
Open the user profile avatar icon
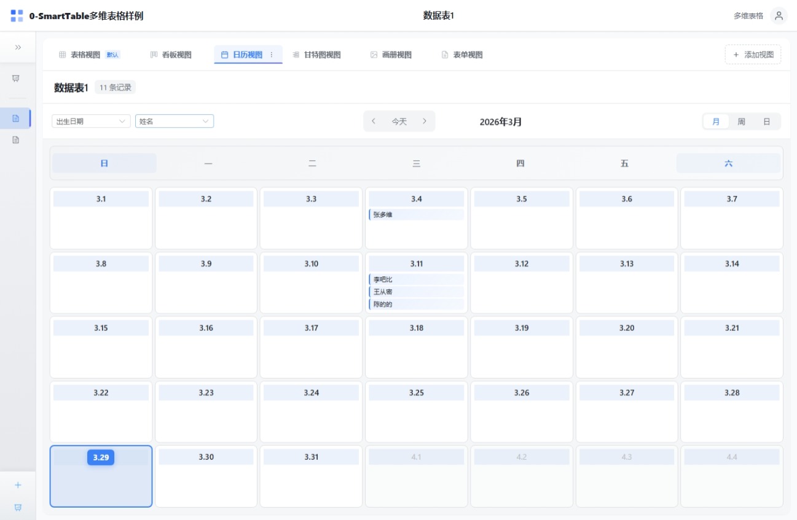point(779,16)
